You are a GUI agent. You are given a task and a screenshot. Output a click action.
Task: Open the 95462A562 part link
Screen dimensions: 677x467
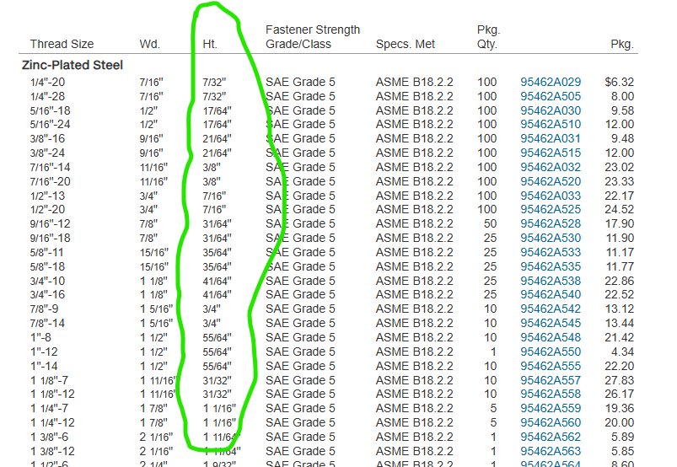[551, 437]
